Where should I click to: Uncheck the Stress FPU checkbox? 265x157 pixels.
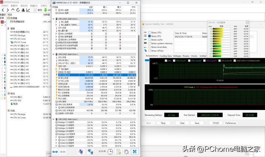point(149,36)
